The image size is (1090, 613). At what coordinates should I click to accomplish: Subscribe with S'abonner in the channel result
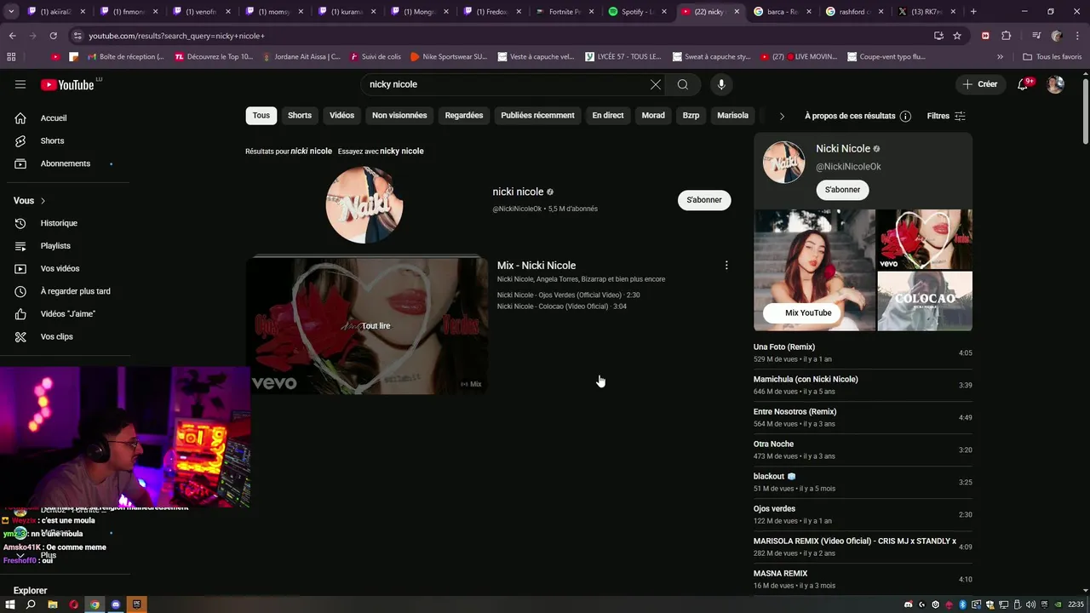tap(704, 200)
